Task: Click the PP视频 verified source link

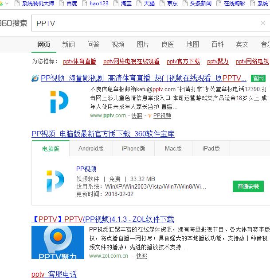Action: [162, 116]
